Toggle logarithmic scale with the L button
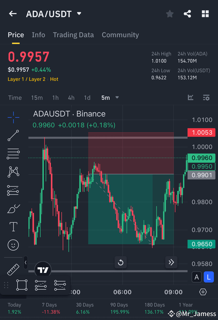 pyautogui.click(x=209, y=277)
